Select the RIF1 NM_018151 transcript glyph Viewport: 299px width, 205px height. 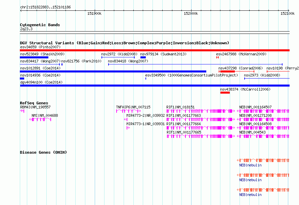[201, 111]
